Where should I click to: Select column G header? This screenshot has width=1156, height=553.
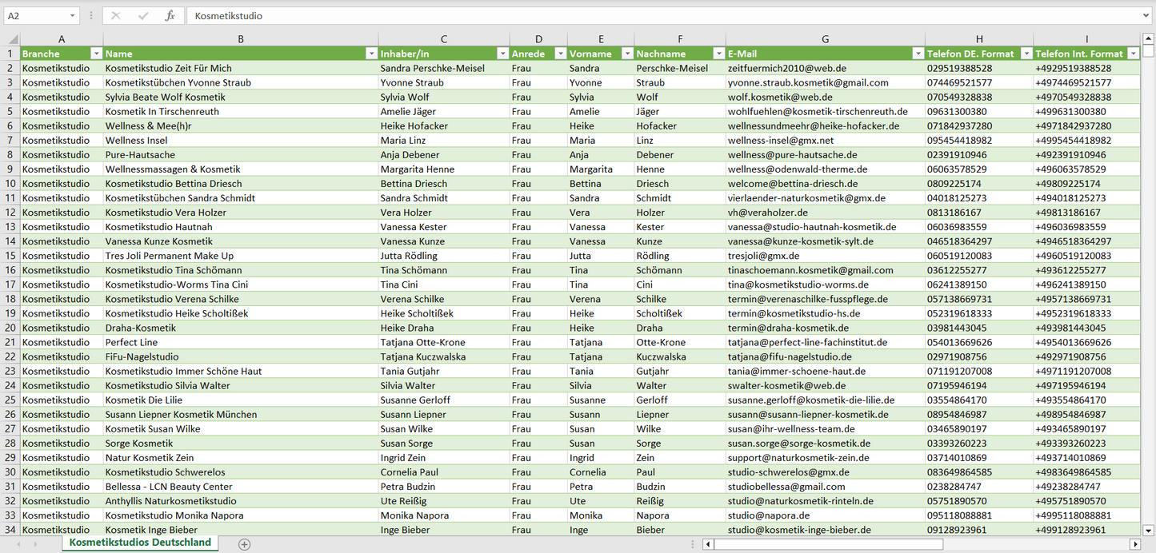[825, 39]
